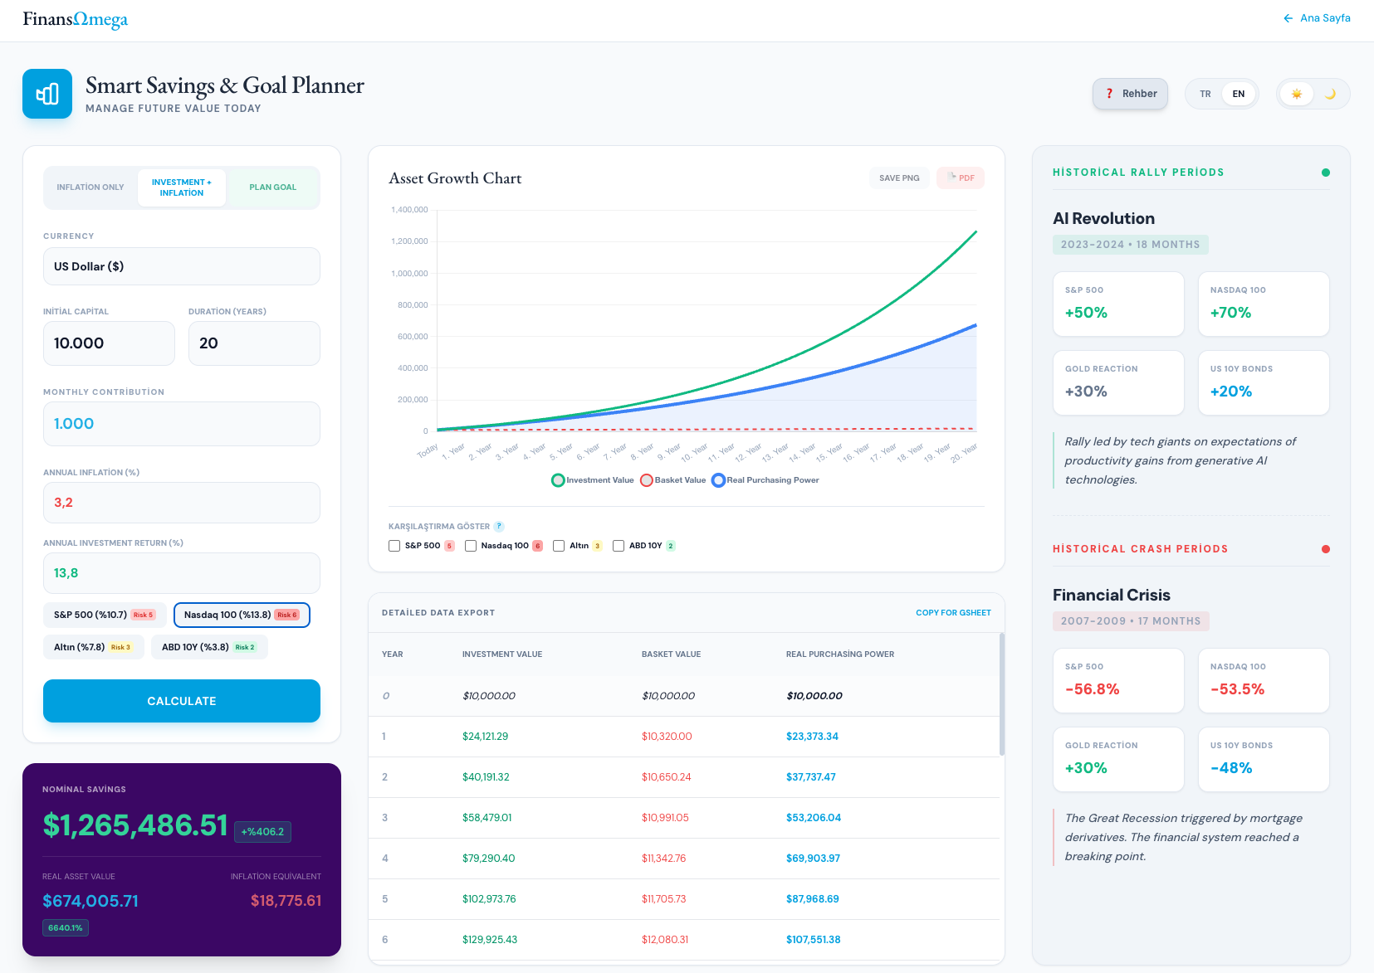Click the help icon beside Karşılaştırma Göster
1374x973 pixels.
(499, 526)
